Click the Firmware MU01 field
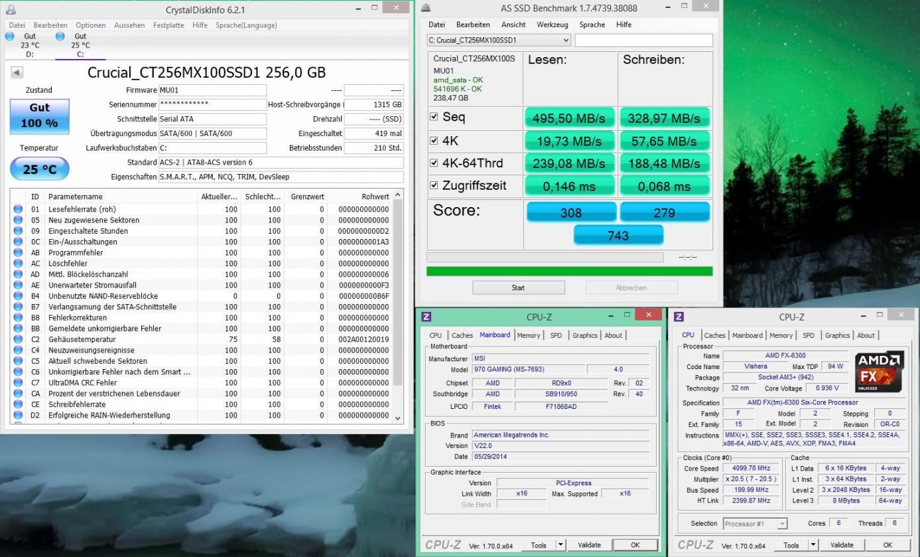Screen dimensions: 920x557 pyautogui.click(x=212, y=90)
